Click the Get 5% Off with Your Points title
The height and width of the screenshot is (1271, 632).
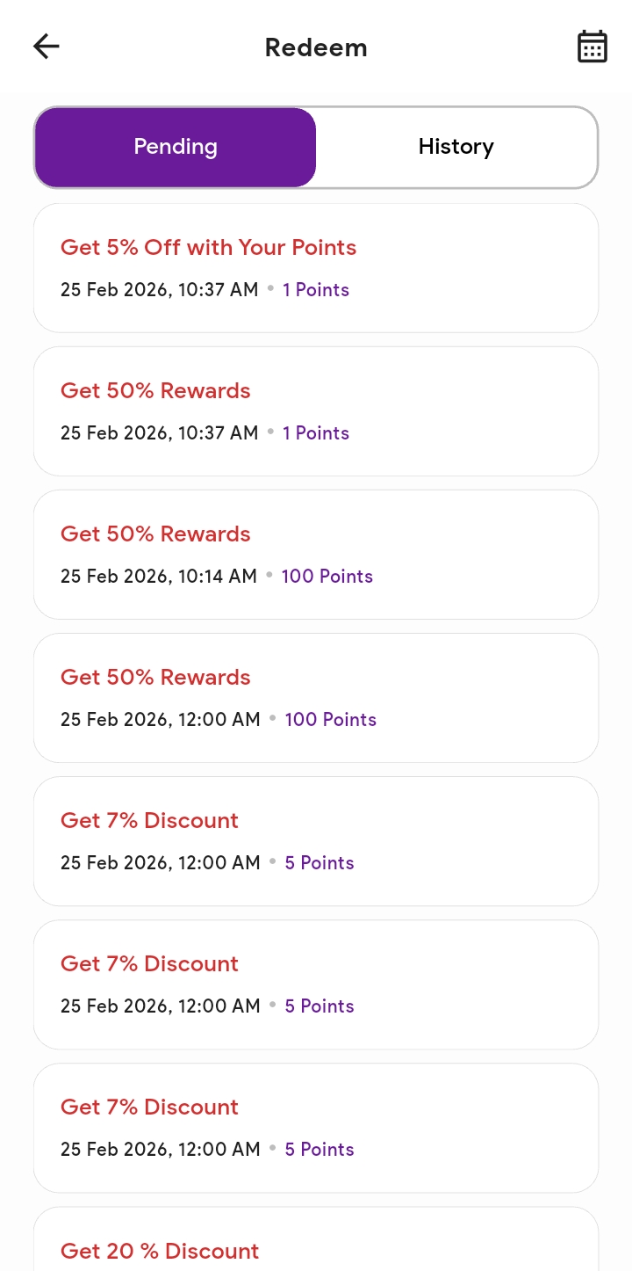[x=209, y=248]
